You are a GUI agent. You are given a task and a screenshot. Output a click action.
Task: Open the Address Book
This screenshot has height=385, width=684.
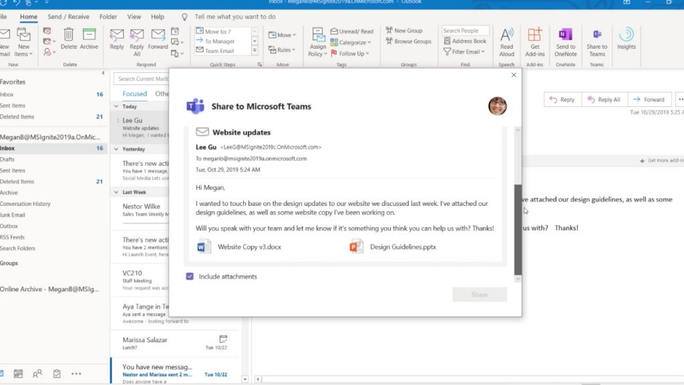(x=465, y=41)
